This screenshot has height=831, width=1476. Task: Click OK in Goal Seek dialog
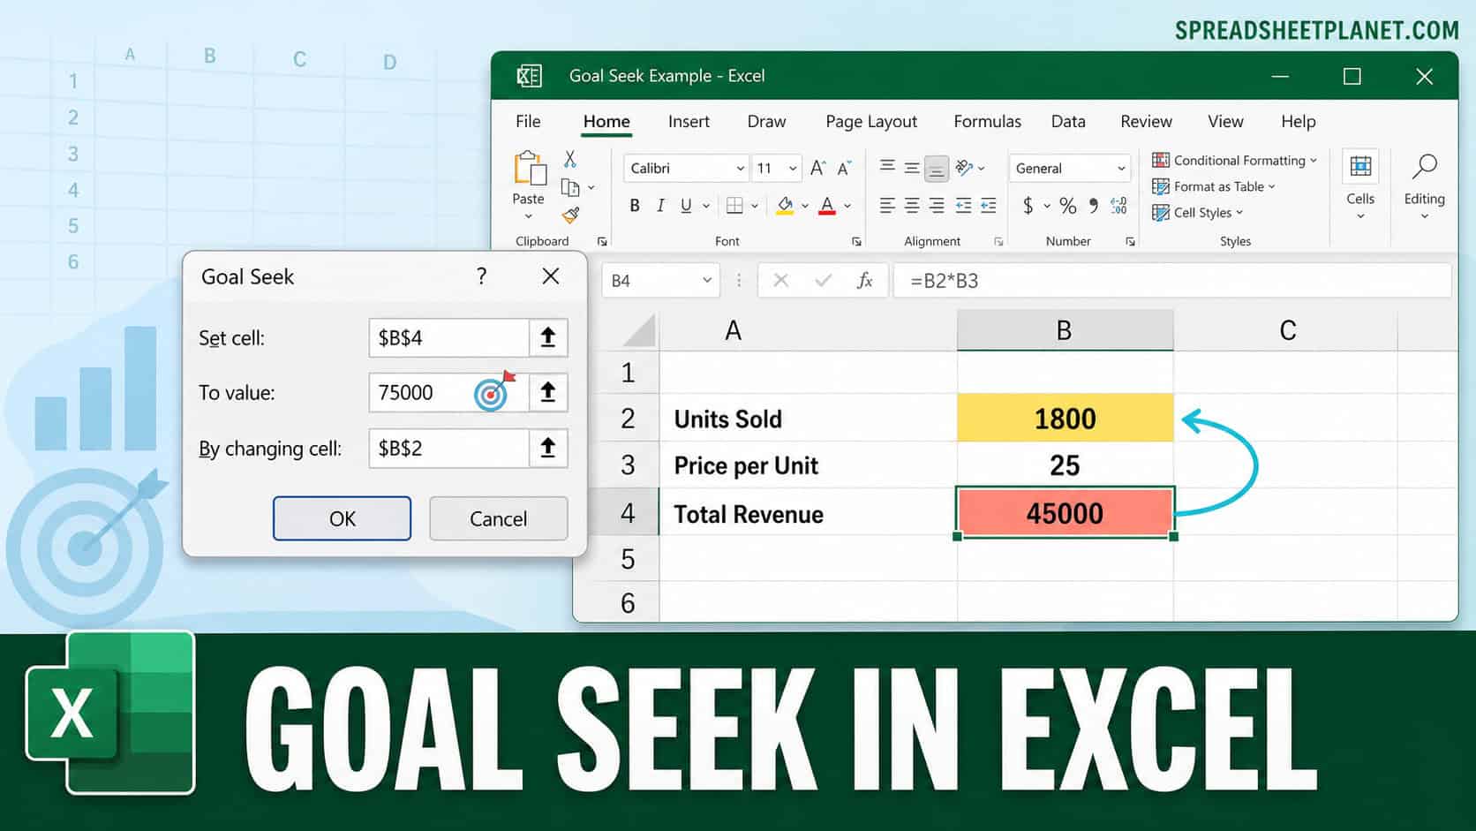tap(342, 518)
